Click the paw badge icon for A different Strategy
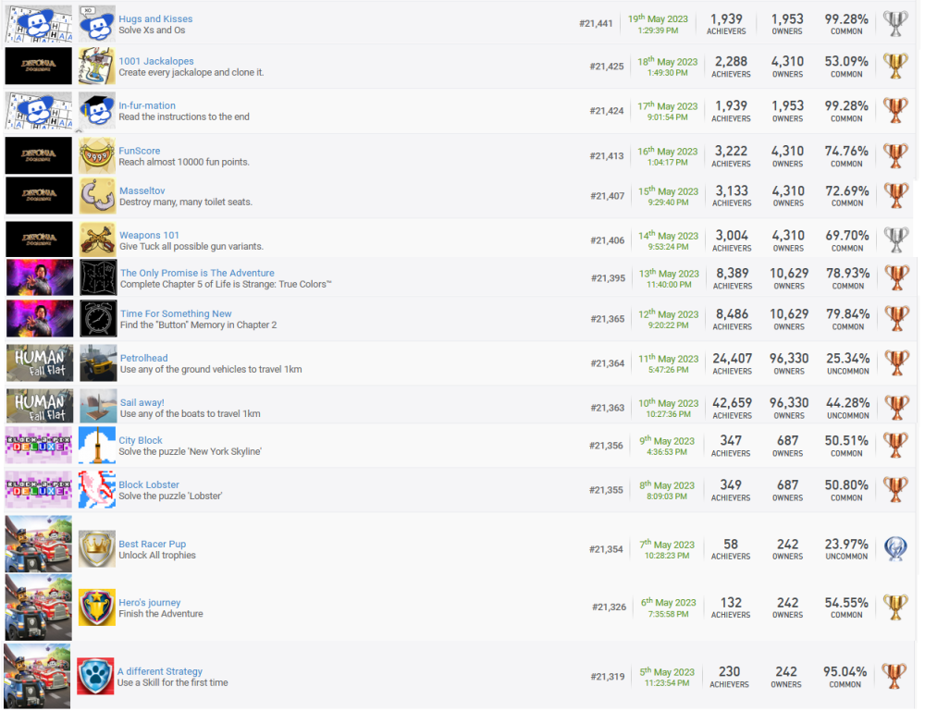Image resolution: width=925 pixels, height=711 pixels. [95, 677]
